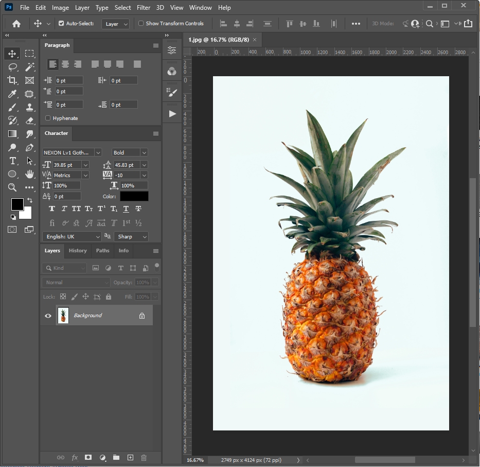Open the English: UK language dropdown
Image resolution: width=480 pixels, height=467 pixels.
(x=72, y=236)
